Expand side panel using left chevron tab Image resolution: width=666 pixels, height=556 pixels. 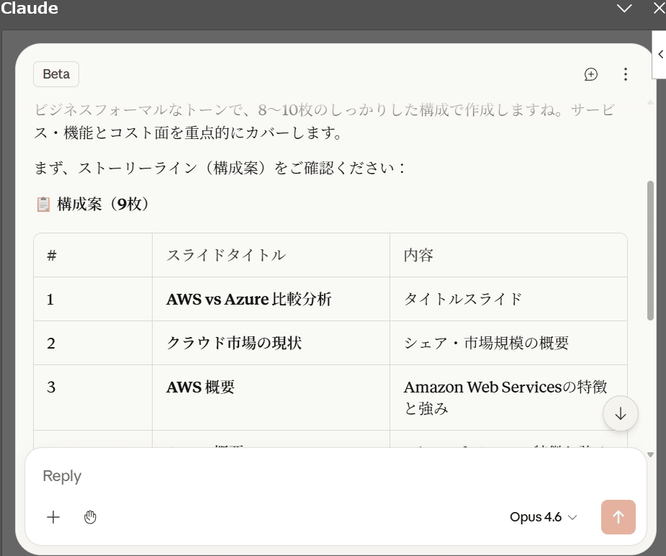tap(660, 54)
